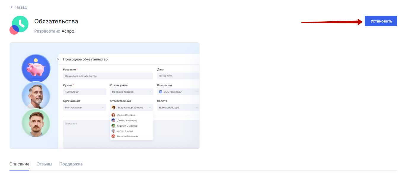Click the Обязательства app logo
Viewport: 420px width, 177px height.
click(x=19, y=25)
